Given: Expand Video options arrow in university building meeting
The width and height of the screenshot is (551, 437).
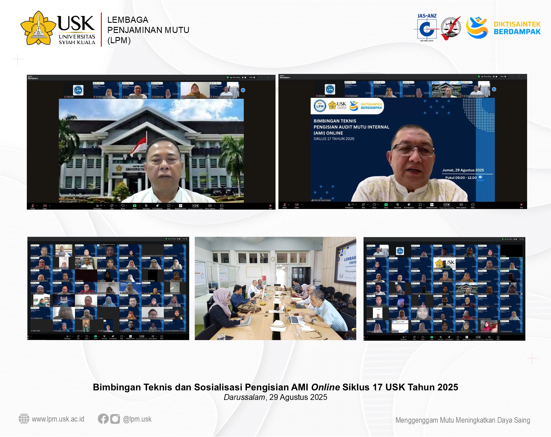Looking at the screenshot, I should click(x=50, y=206).
